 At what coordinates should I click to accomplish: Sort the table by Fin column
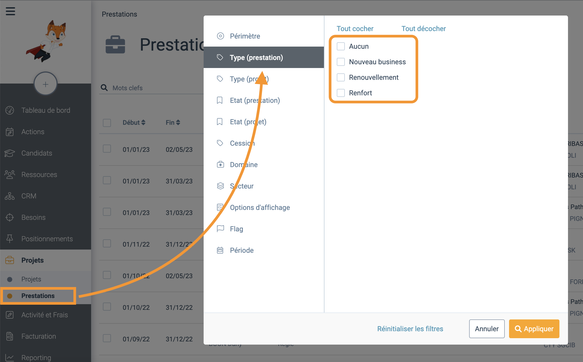173,122
